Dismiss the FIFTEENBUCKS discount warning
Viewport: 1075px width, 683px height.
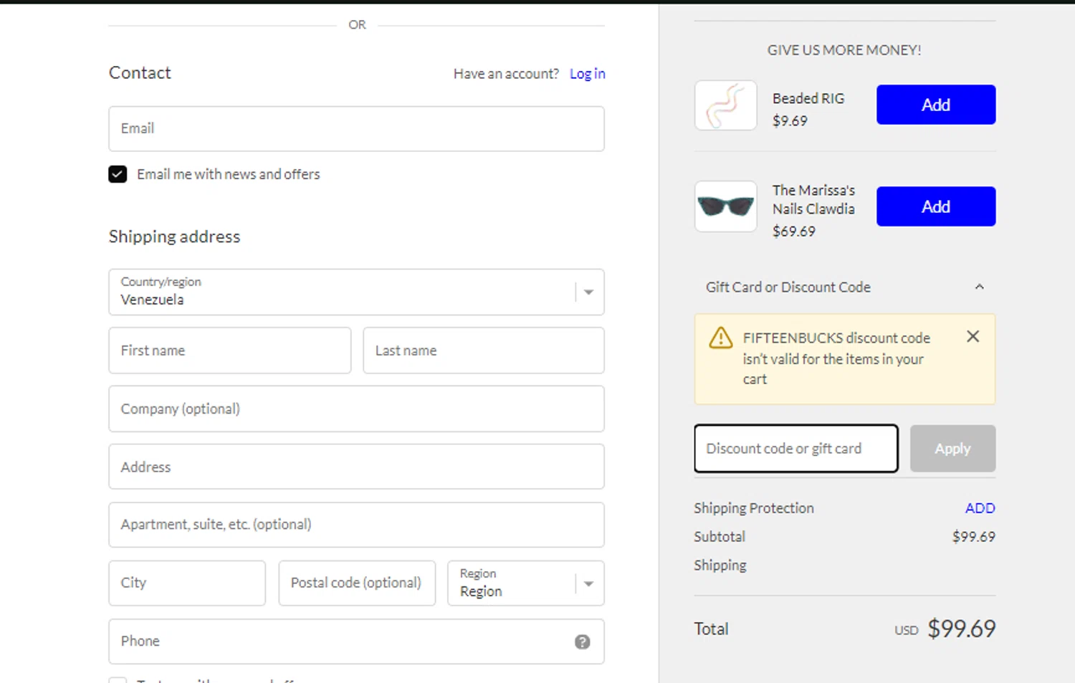coord(973,336)
